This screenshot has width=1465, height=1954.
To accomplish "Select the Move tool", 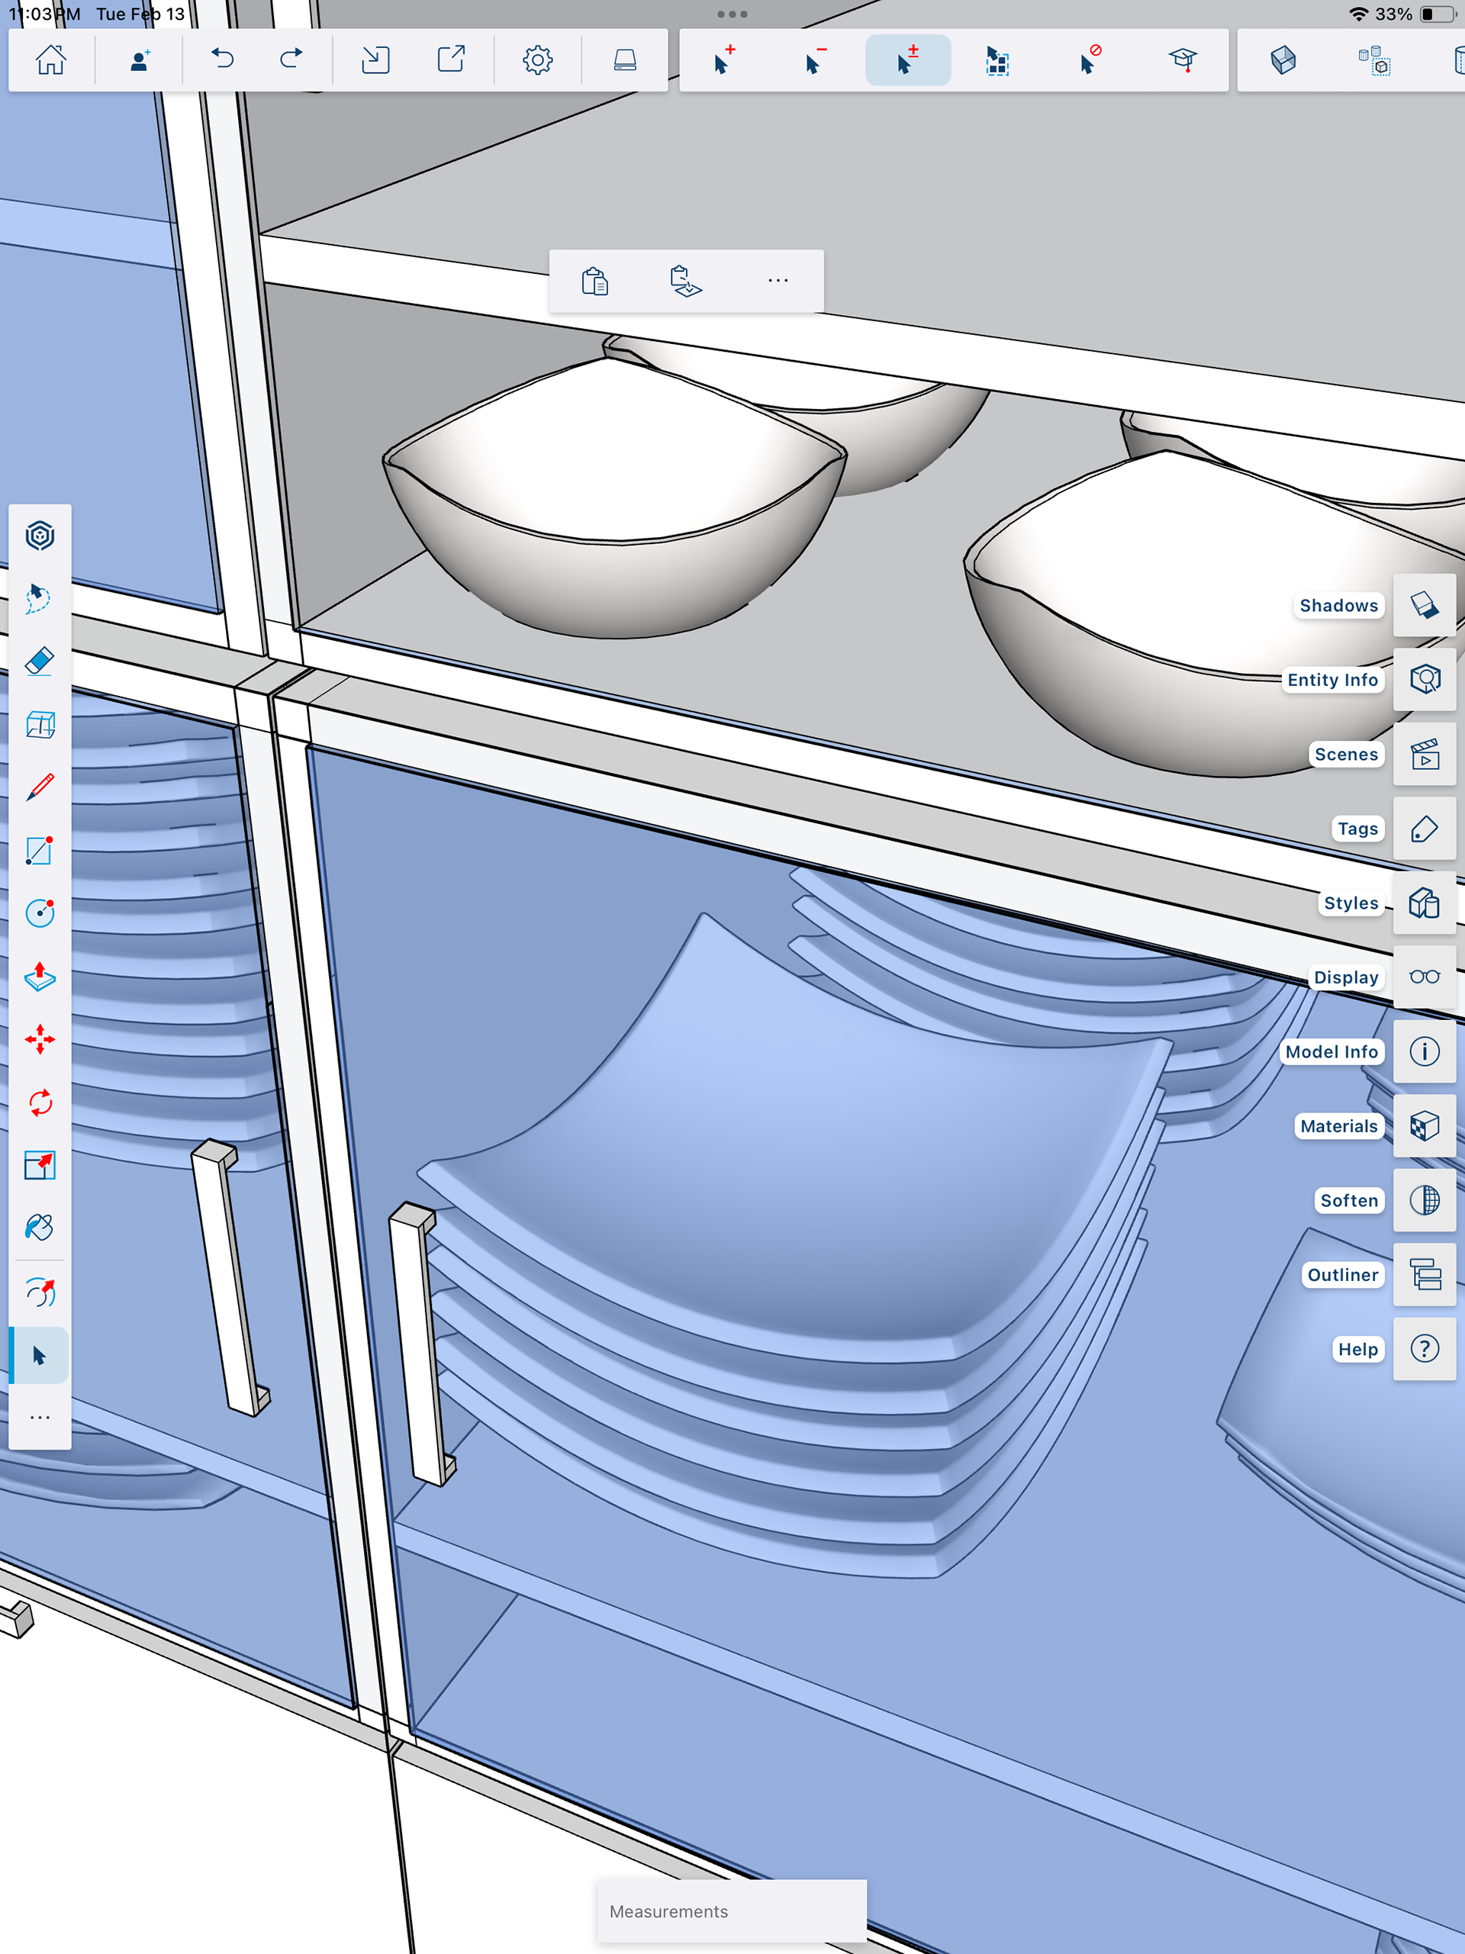I will [40, 1039].
